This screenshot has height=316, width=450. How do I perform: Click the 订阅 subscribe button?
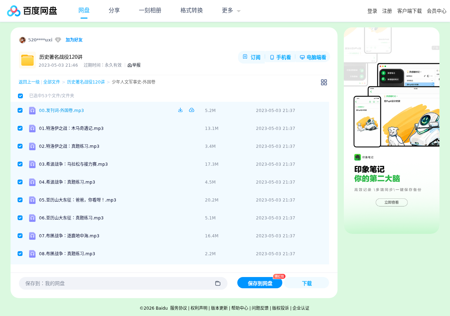[x=251, y=57]
